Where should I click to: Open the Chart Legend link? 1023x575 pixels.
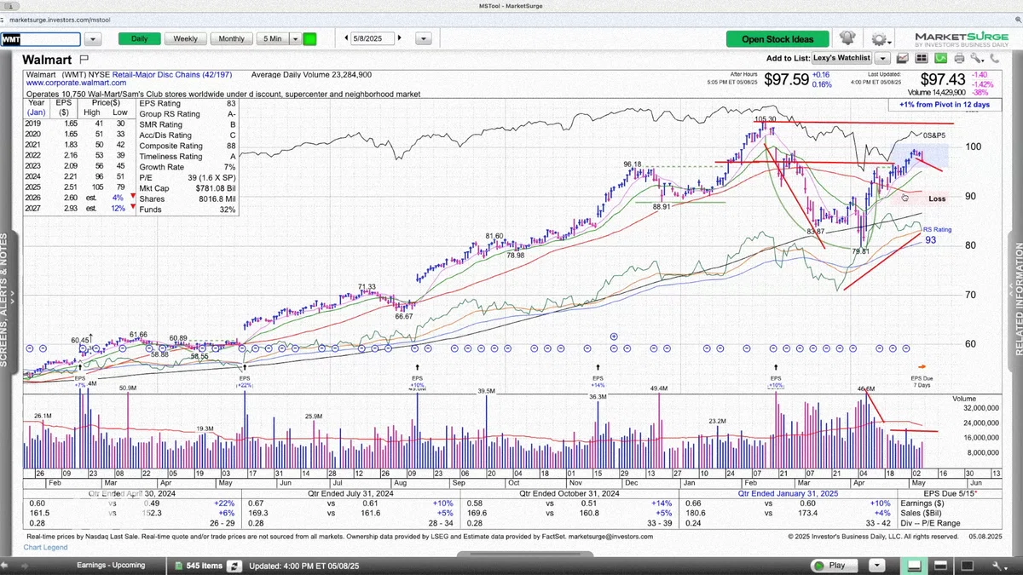click(x=46, y=547)
